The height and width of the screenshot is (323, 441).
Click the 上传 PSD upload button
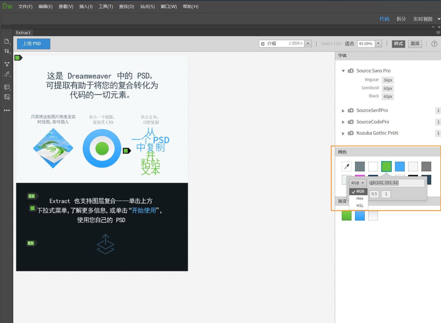33,44
